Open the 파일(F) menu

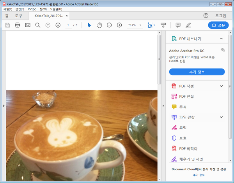(x=8, y=9)
